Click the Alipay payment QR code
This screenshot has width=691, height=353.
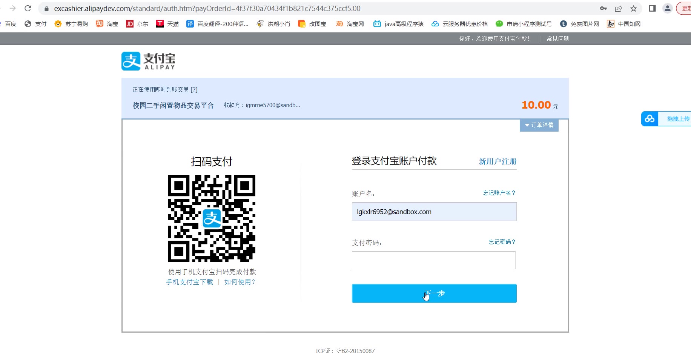coord(212,218)
